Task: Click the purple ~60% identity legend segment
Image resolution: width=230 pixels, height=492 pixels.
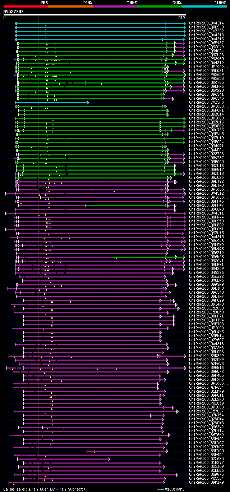Action: 115,6
